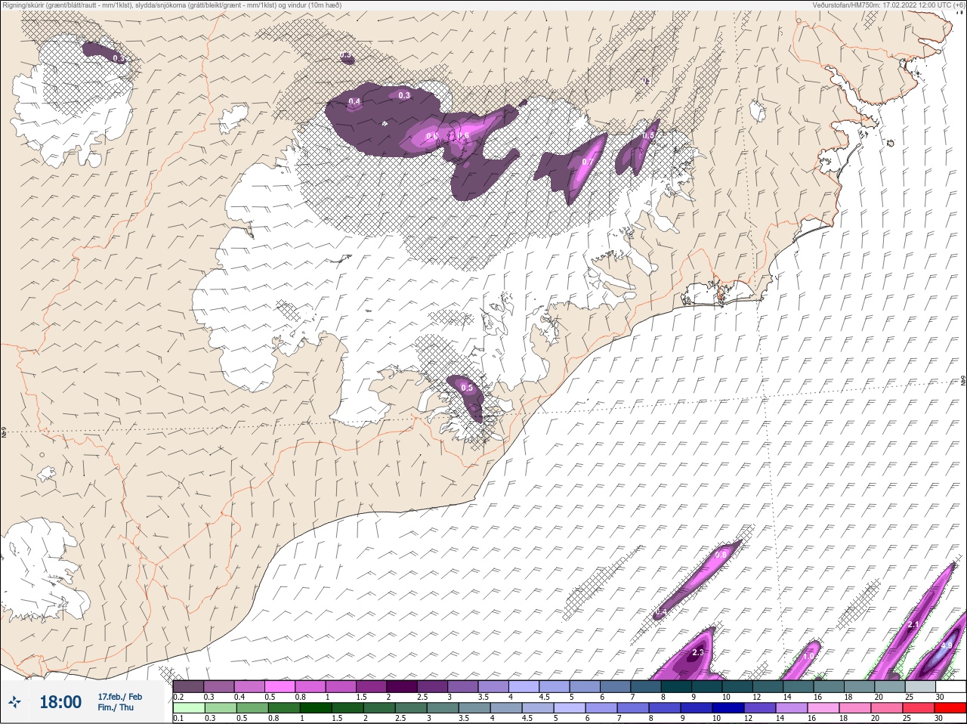Select the '17.feb./ Feb' date text
967x724 pixels.
[x=120, y=696]
